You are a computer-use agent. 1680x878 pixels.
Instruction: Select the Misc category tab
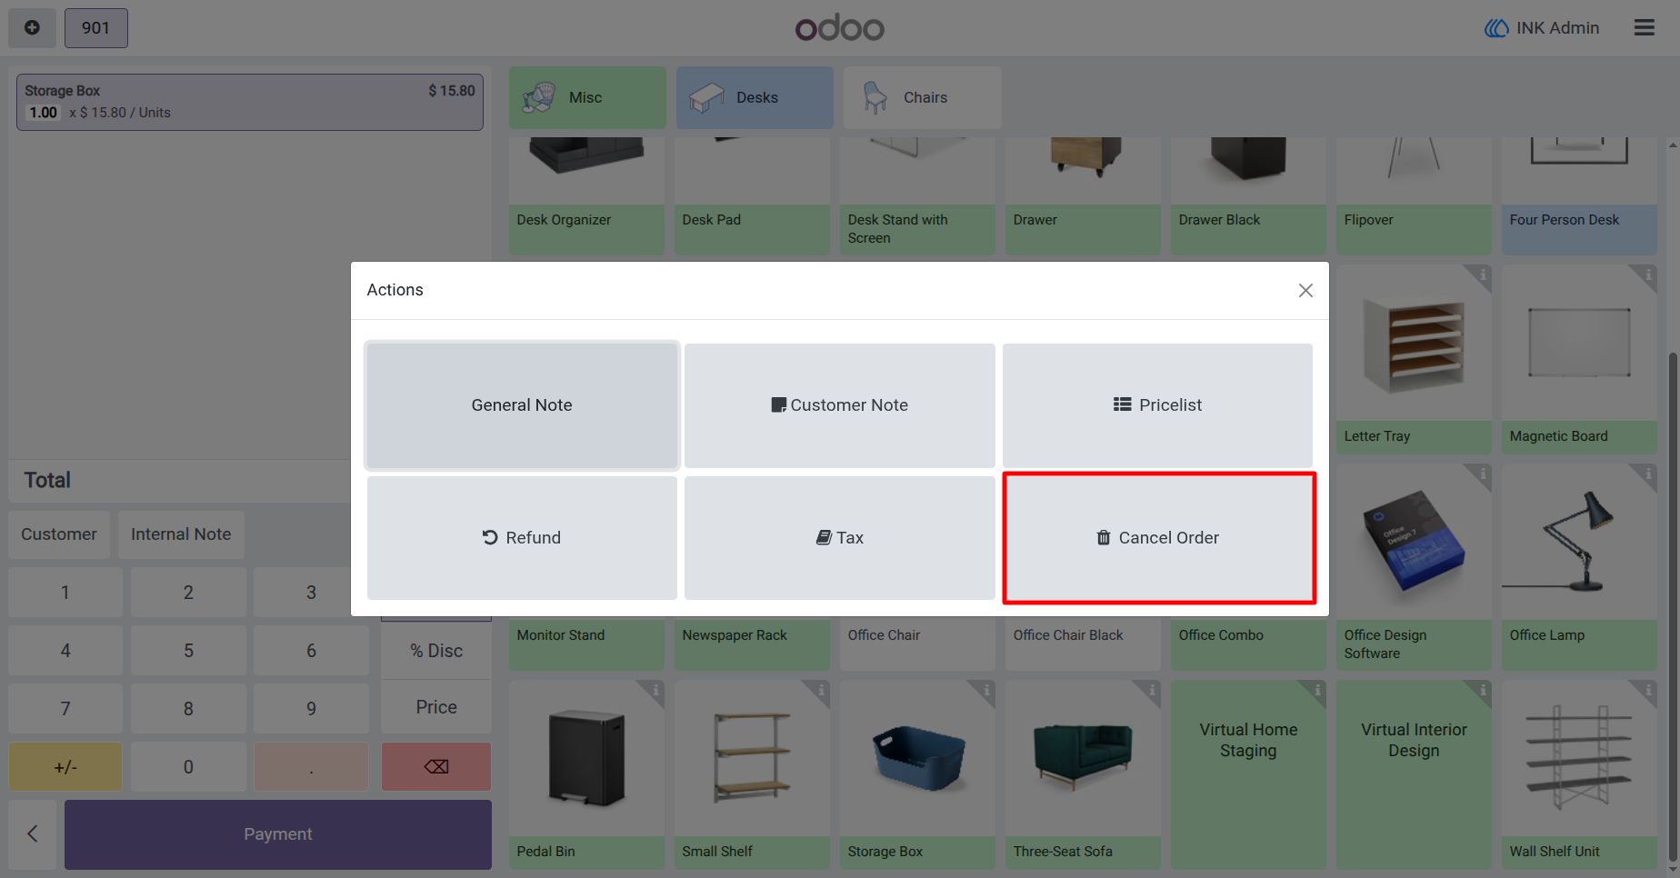coord(587,97)
